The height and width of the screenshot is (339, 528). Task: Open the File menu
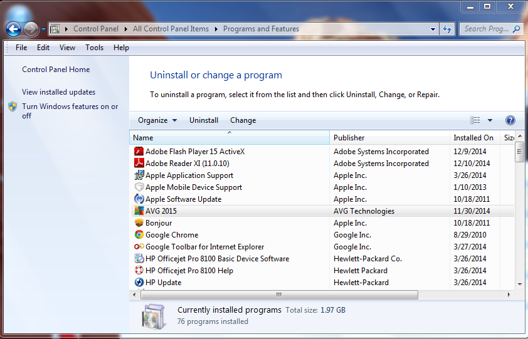[21, 48]
